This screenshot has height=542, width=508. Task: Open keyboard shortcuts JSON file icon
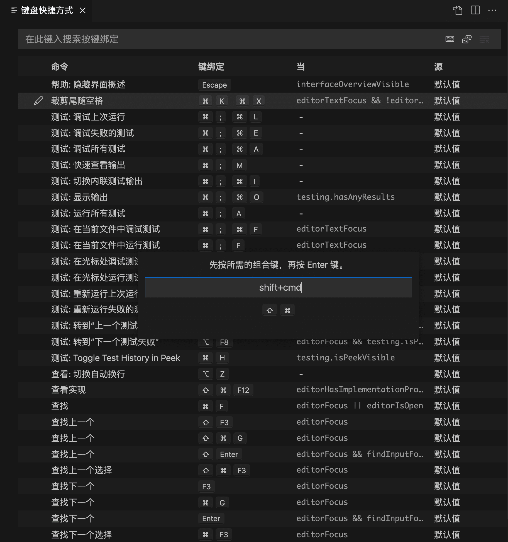[458, 11]
